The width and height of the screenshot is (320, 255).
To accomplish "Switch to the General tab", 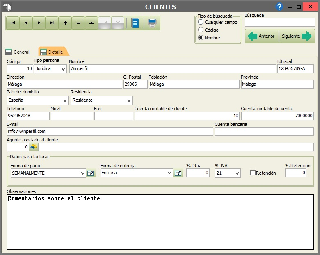I will click(x=18, y=52).
